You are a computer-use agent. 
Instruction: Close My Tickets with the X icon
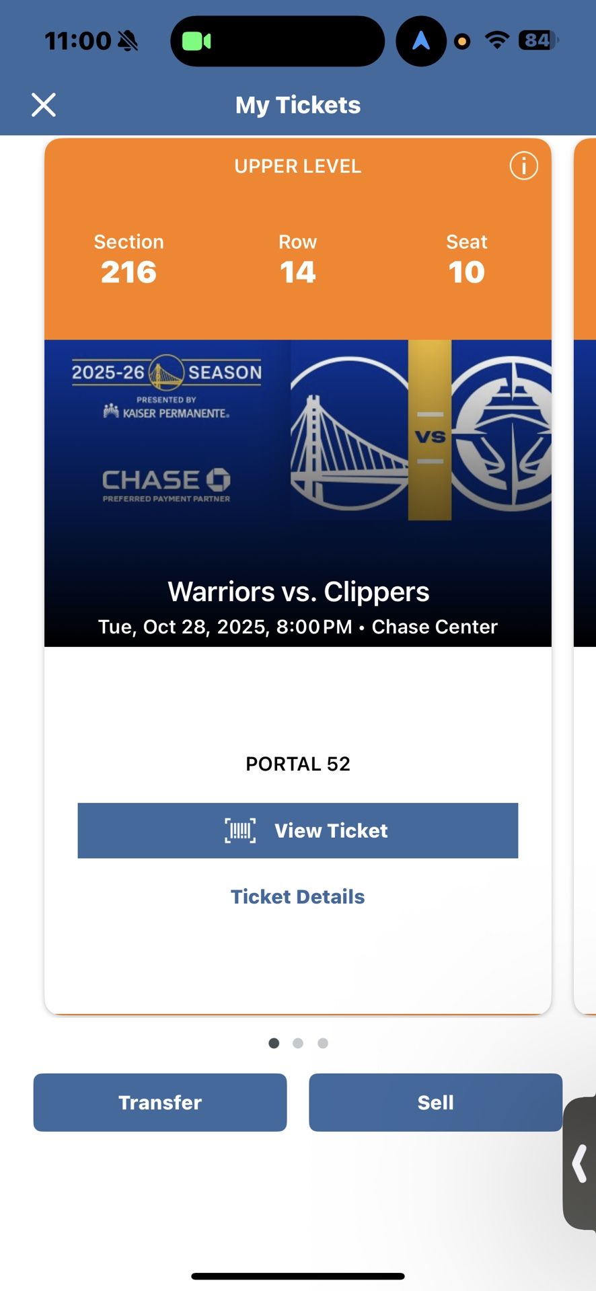tap(43, 105)
